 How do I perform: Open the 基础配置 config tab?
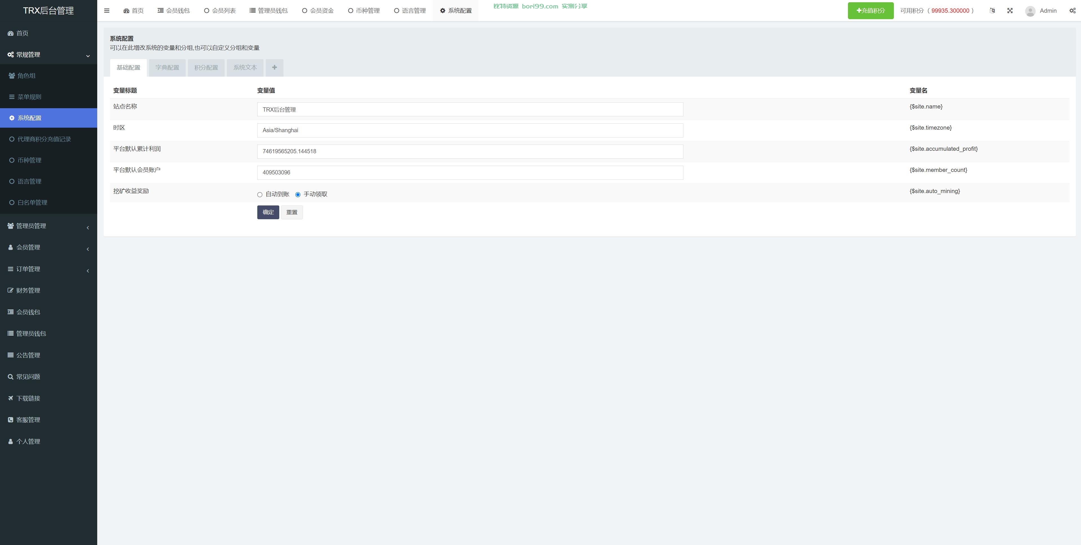pos(129,68)
